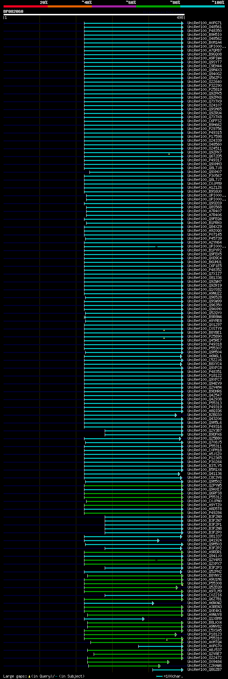Select the UniRef100_P18123 label
This screenshot has height=679, width=228.
click(204, 634)
